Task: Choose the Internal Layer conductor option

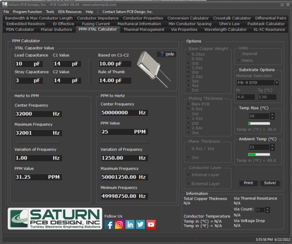Action: (189, 175)
